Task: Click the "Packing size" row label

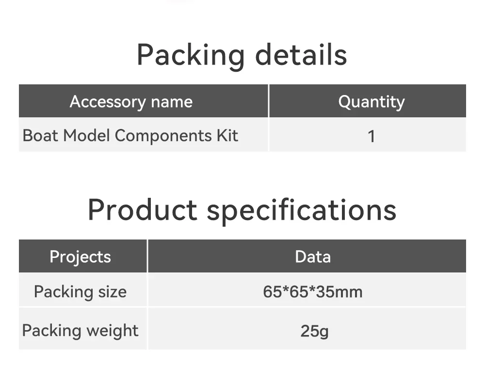Action: pos(80,291)
